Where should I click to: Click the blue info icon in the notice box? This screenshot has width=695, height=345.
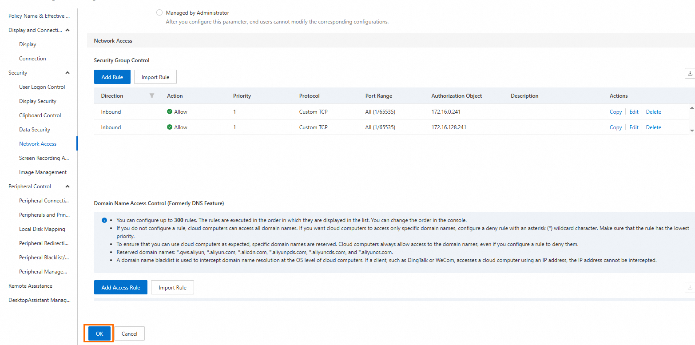tap(104, 220)
